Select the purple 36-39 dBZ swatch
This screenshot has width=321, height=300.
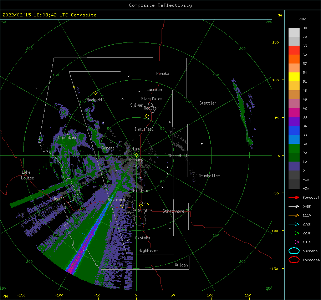point(294,122)
